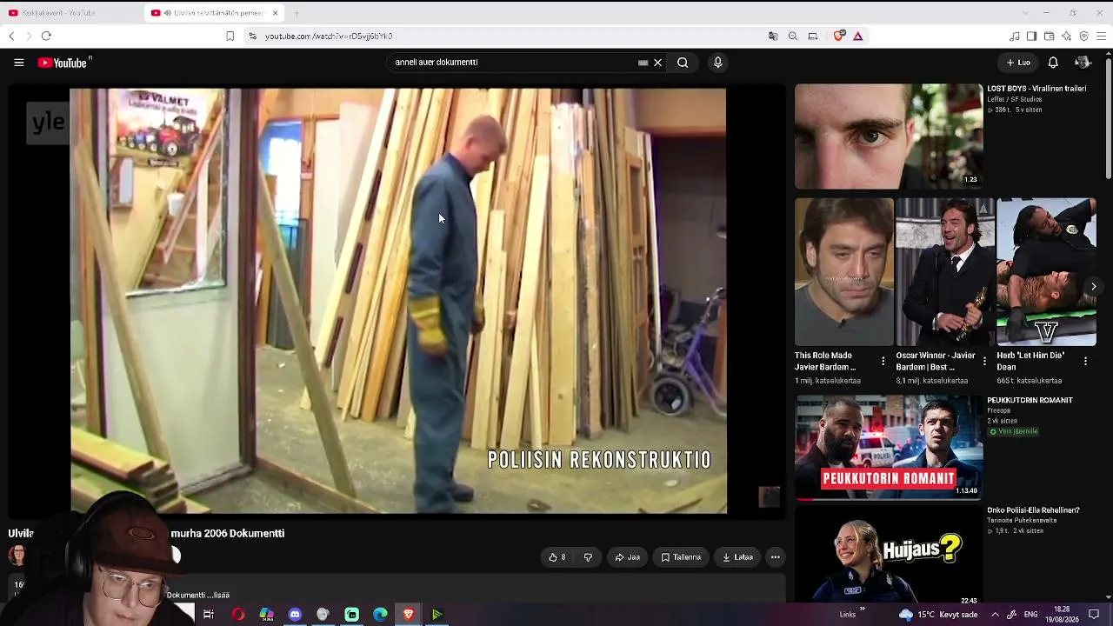
Task: Open Brave Leo AI assistant
Action: click(x=1066, y=36)
